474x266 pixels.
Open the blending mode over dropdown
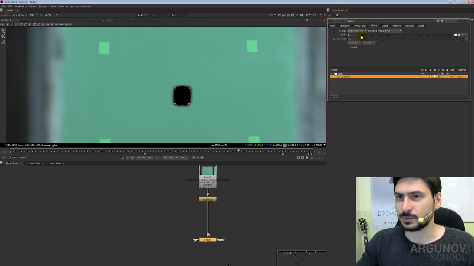393,31
